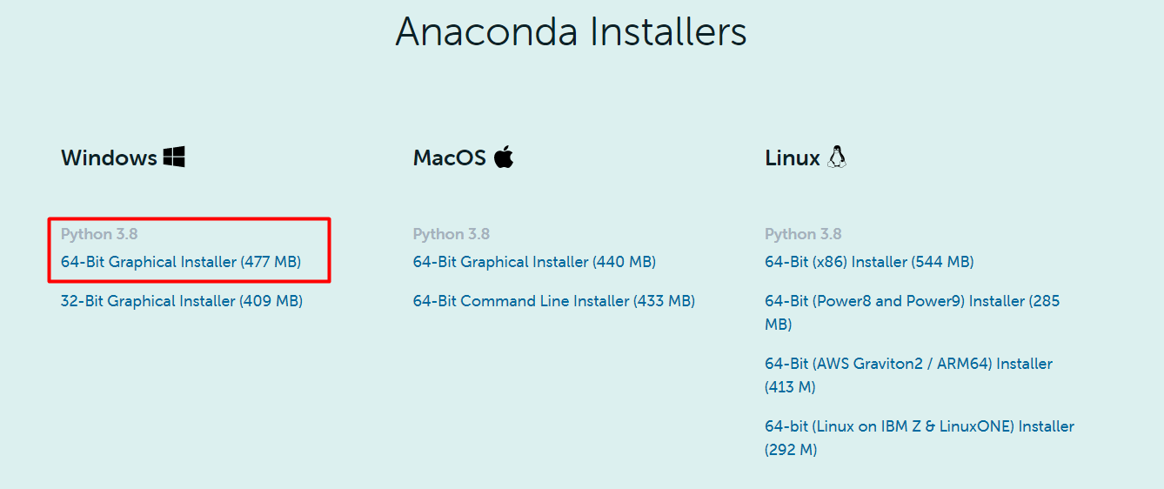Click the Apple logo icon
The height and width of the screenshot is (489, 1164).
point(504,157)
